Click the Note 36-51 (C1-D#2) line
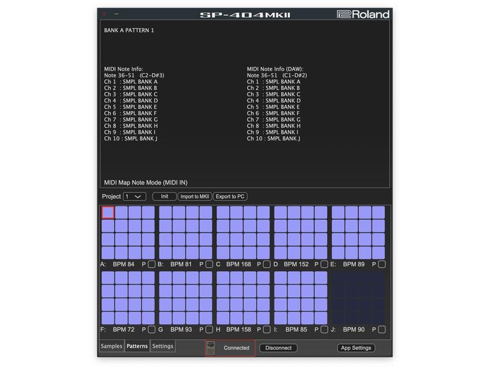The width and height of the screenshot is (490, 368). point(277,75)
